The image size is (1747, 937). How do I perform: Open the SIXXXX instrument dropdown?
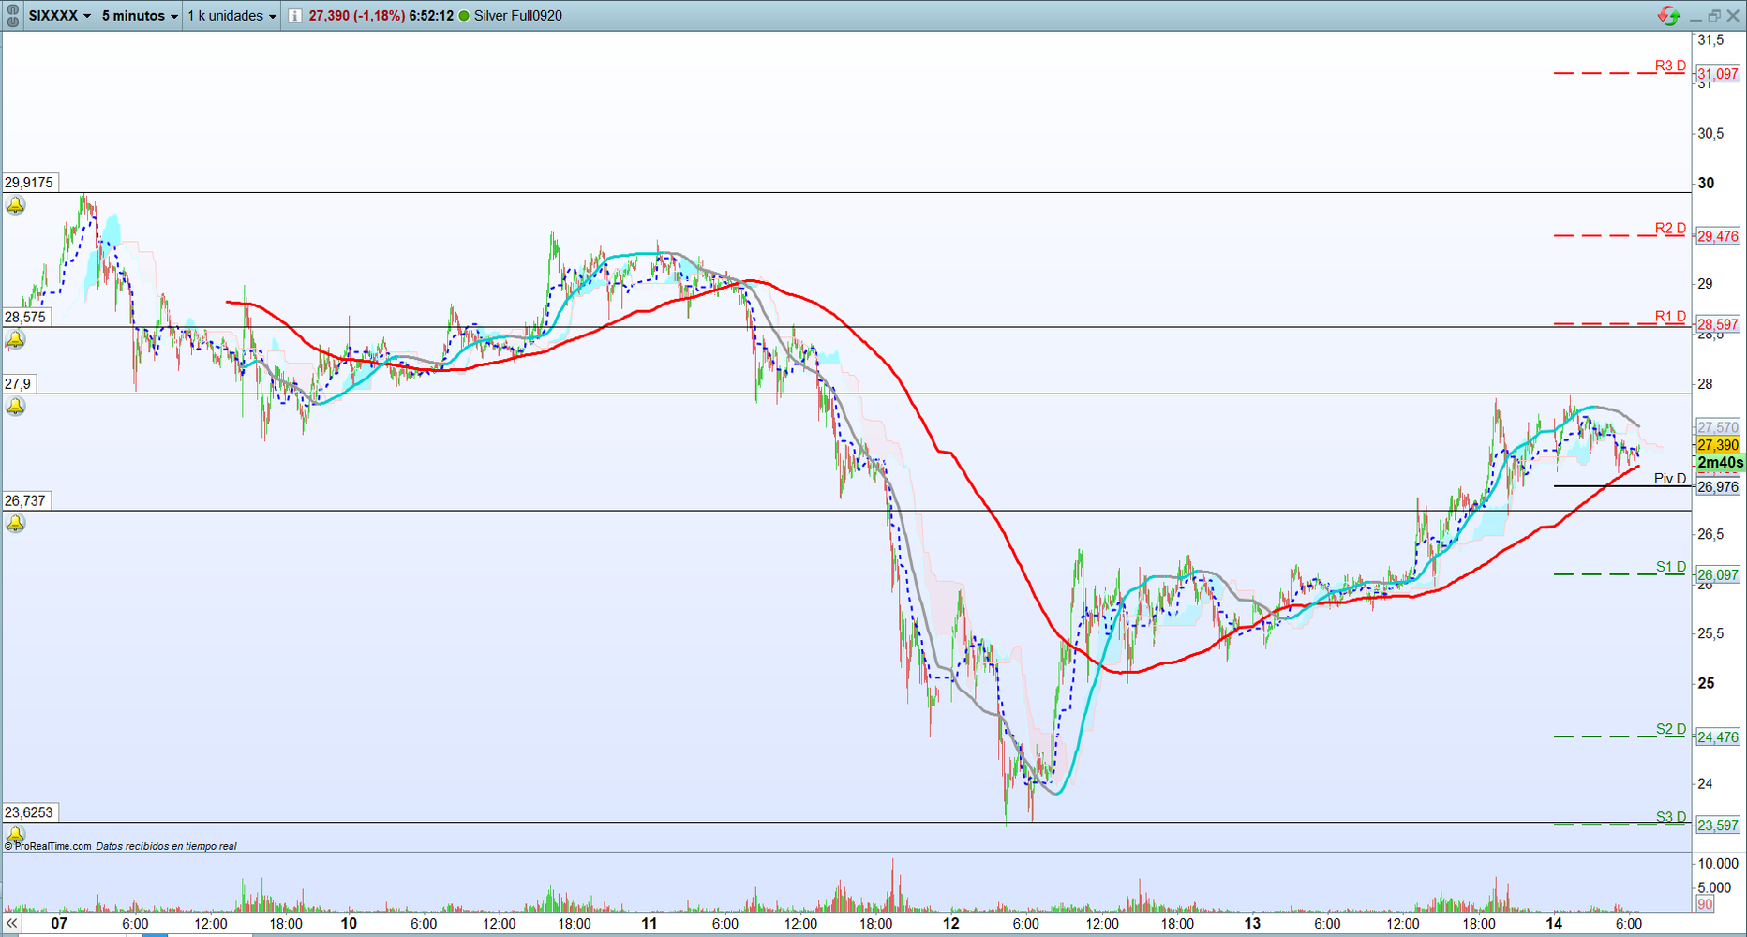[60, 16]
